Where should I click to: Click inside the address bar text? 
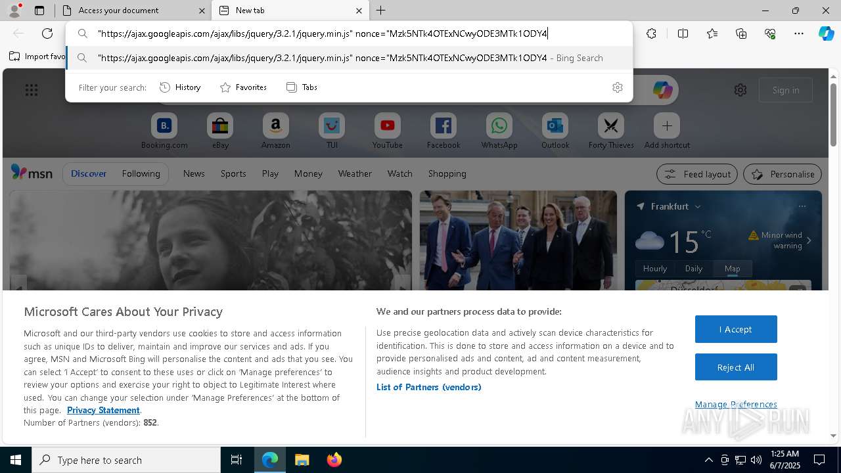(x=323, y=34)
